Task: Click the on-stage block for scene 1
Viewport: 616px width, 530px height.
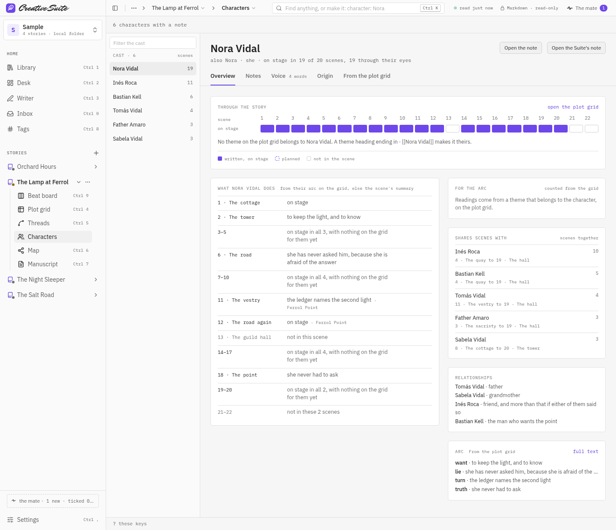Action: pyautogui.click(x=267, y=129)
